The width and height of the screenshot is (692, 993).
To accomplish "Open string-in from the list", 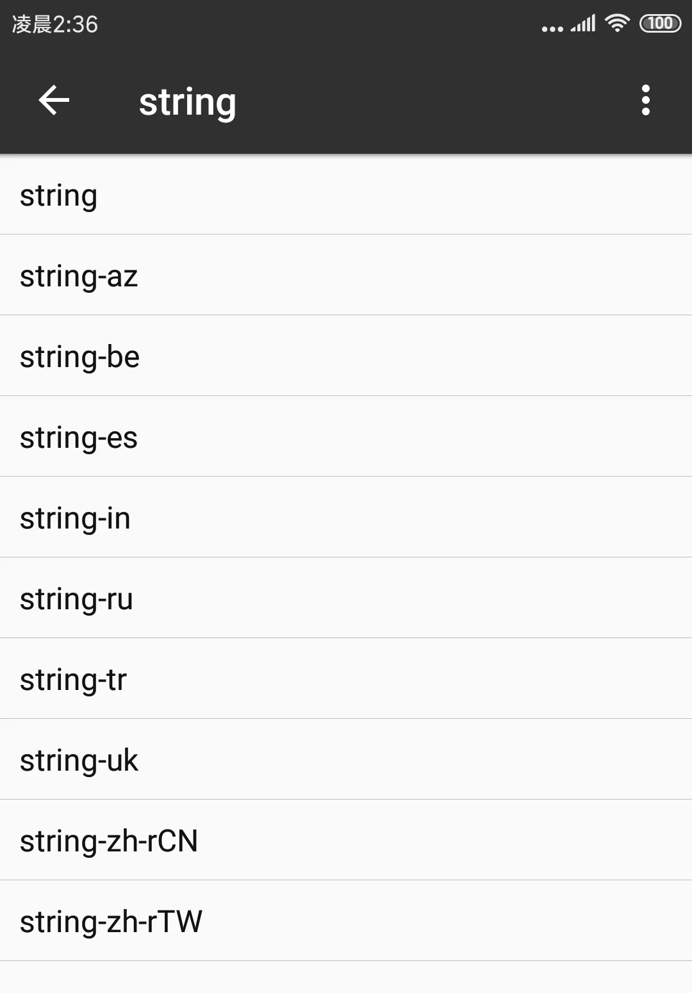I will pos(346,518).
